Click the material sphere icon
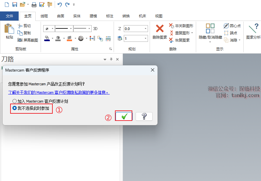This screenshot has height=181, width=261. (x=81, y=39)
